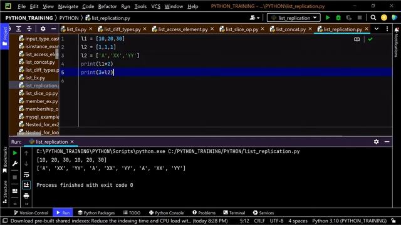Change UTF-8 file encoding in status bar
This screenshot has width=401, height=225.
276,221
